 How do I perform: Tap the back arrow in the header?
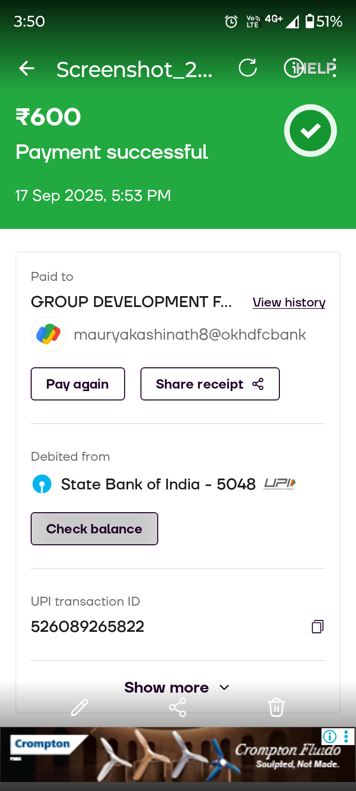tap(27, 69)
